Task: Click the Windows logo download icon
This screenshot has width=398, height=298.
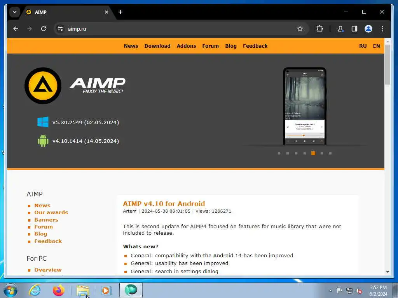Action: click(43, 122)
